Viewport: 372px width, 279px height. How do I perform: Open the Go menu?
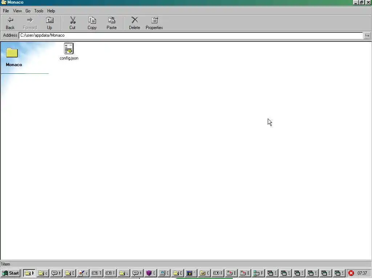click(x=28, y=11)
